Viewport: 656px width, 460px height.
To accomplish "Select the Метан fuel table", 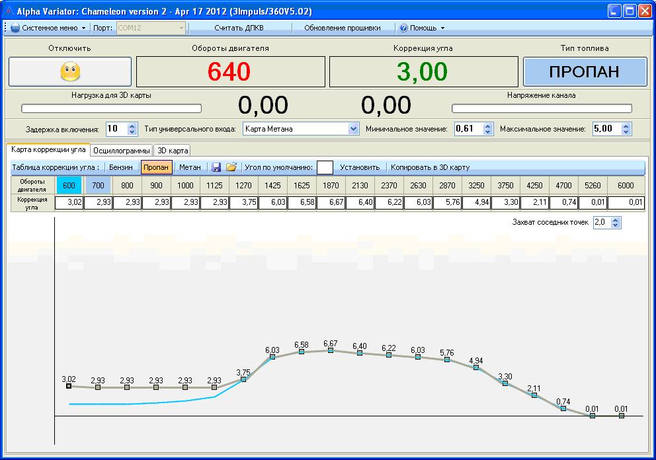I will tap(190, 168).
